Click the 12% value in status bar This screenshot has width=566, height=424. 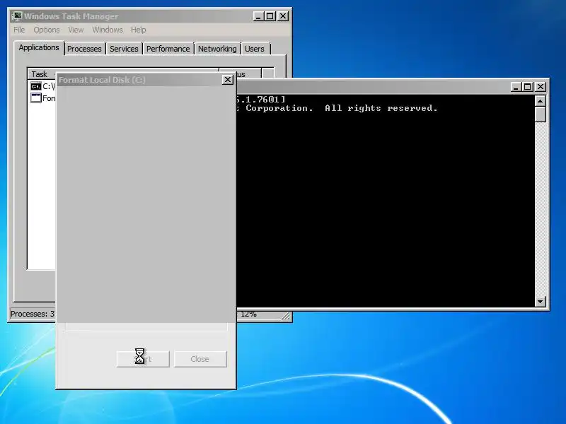pos(249,314)
